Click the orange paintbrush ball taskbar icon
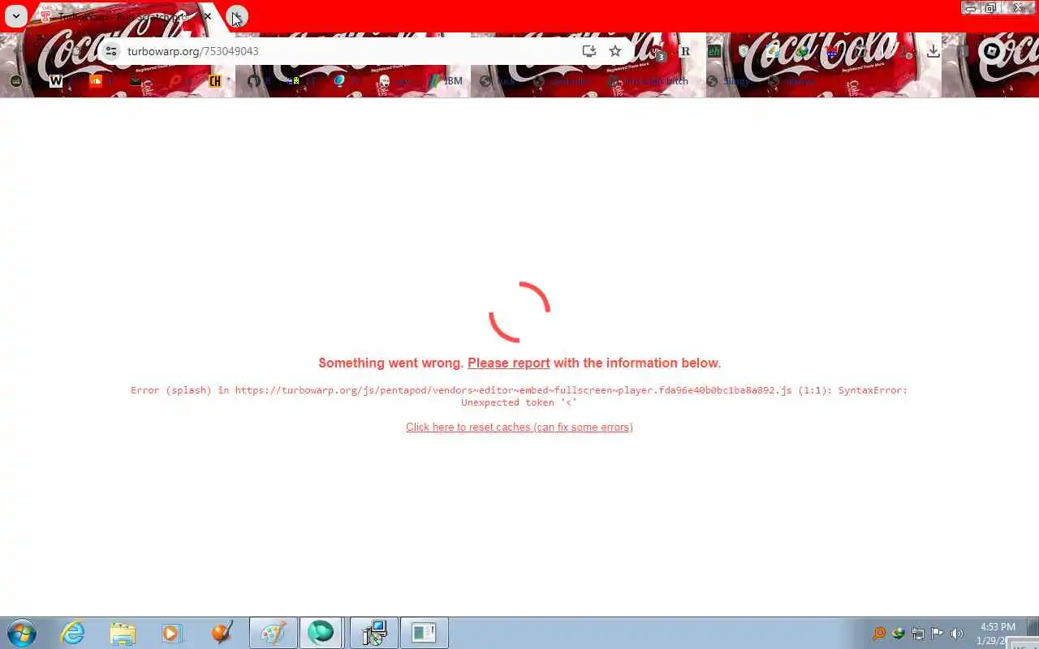Image resolution: width=1039 pixels, height=649 pixels. pyautogui.click(x=222, y=633)
